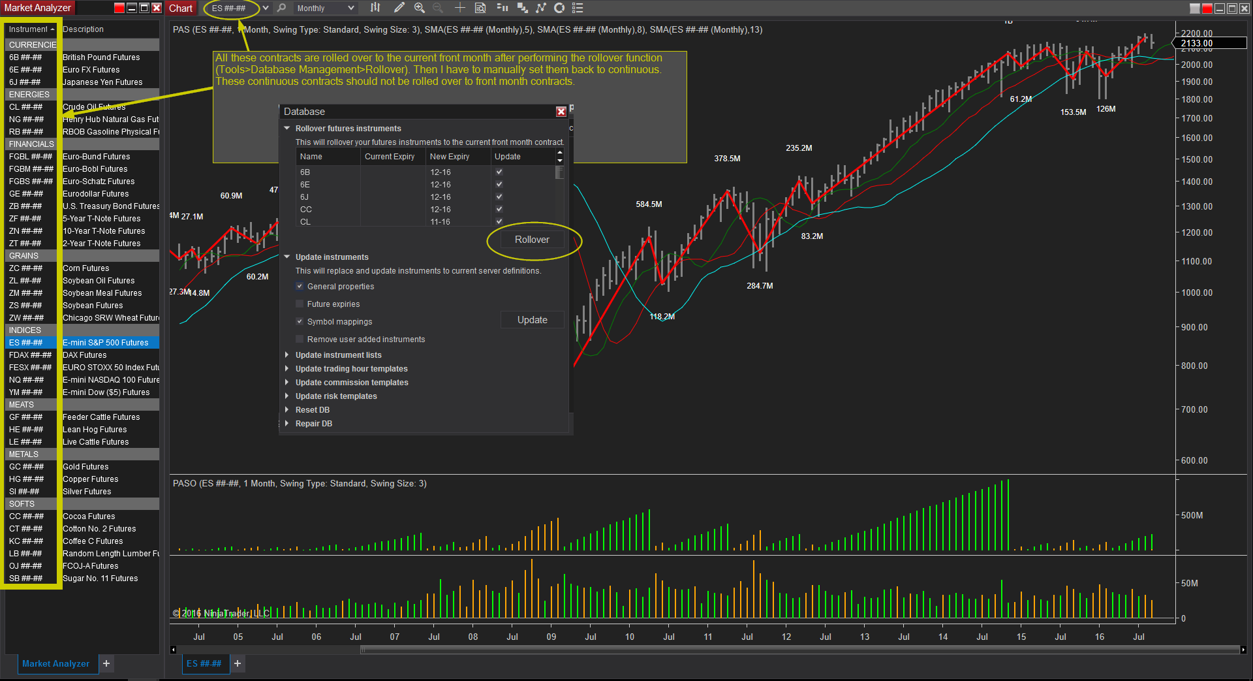Expand the Update instrument lists section
Screen dimensions: 1253x681
(286, 355)
